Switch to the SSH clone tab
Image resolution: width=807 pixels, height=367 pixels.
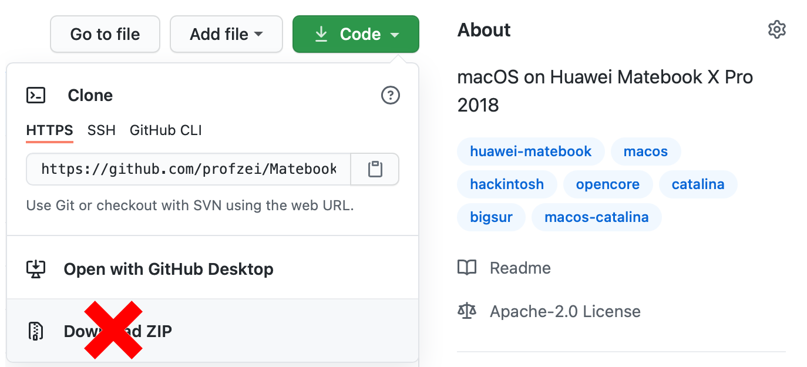click(x=102, y=130)
